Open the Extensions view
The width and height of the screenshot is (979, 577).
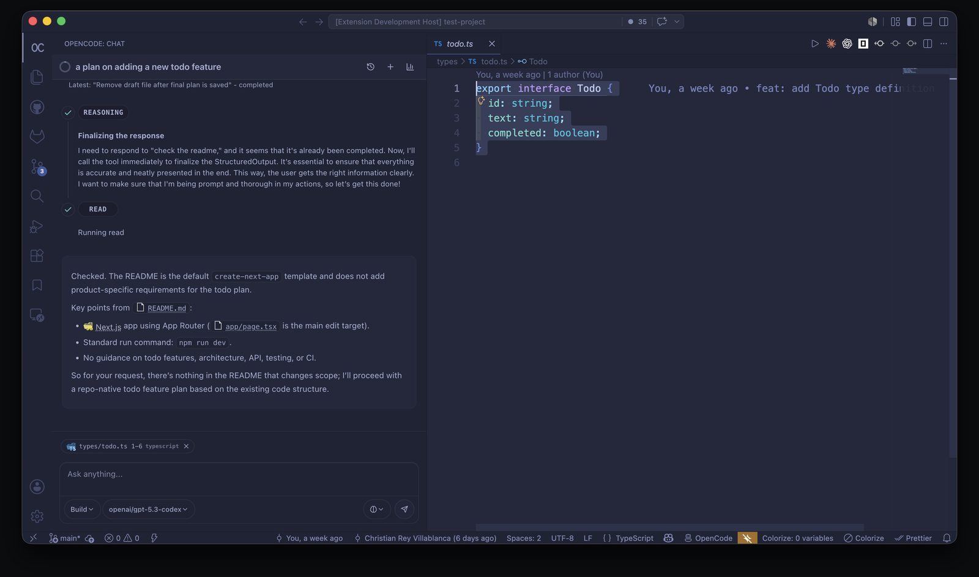(x=37, y=255)
